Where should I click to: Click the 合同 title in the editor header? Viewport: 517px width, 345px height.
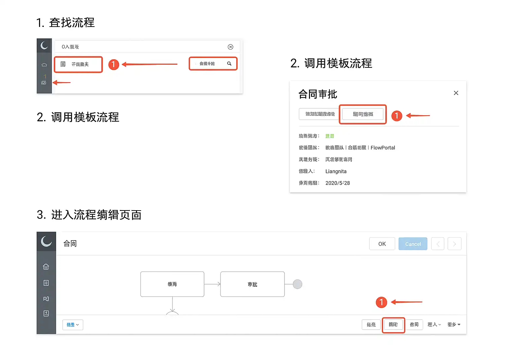coord(70,244)
